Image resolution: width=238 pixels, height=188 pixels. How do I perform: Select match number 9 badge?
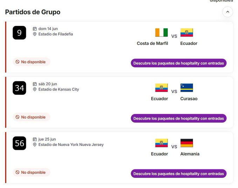click(19, 33)
